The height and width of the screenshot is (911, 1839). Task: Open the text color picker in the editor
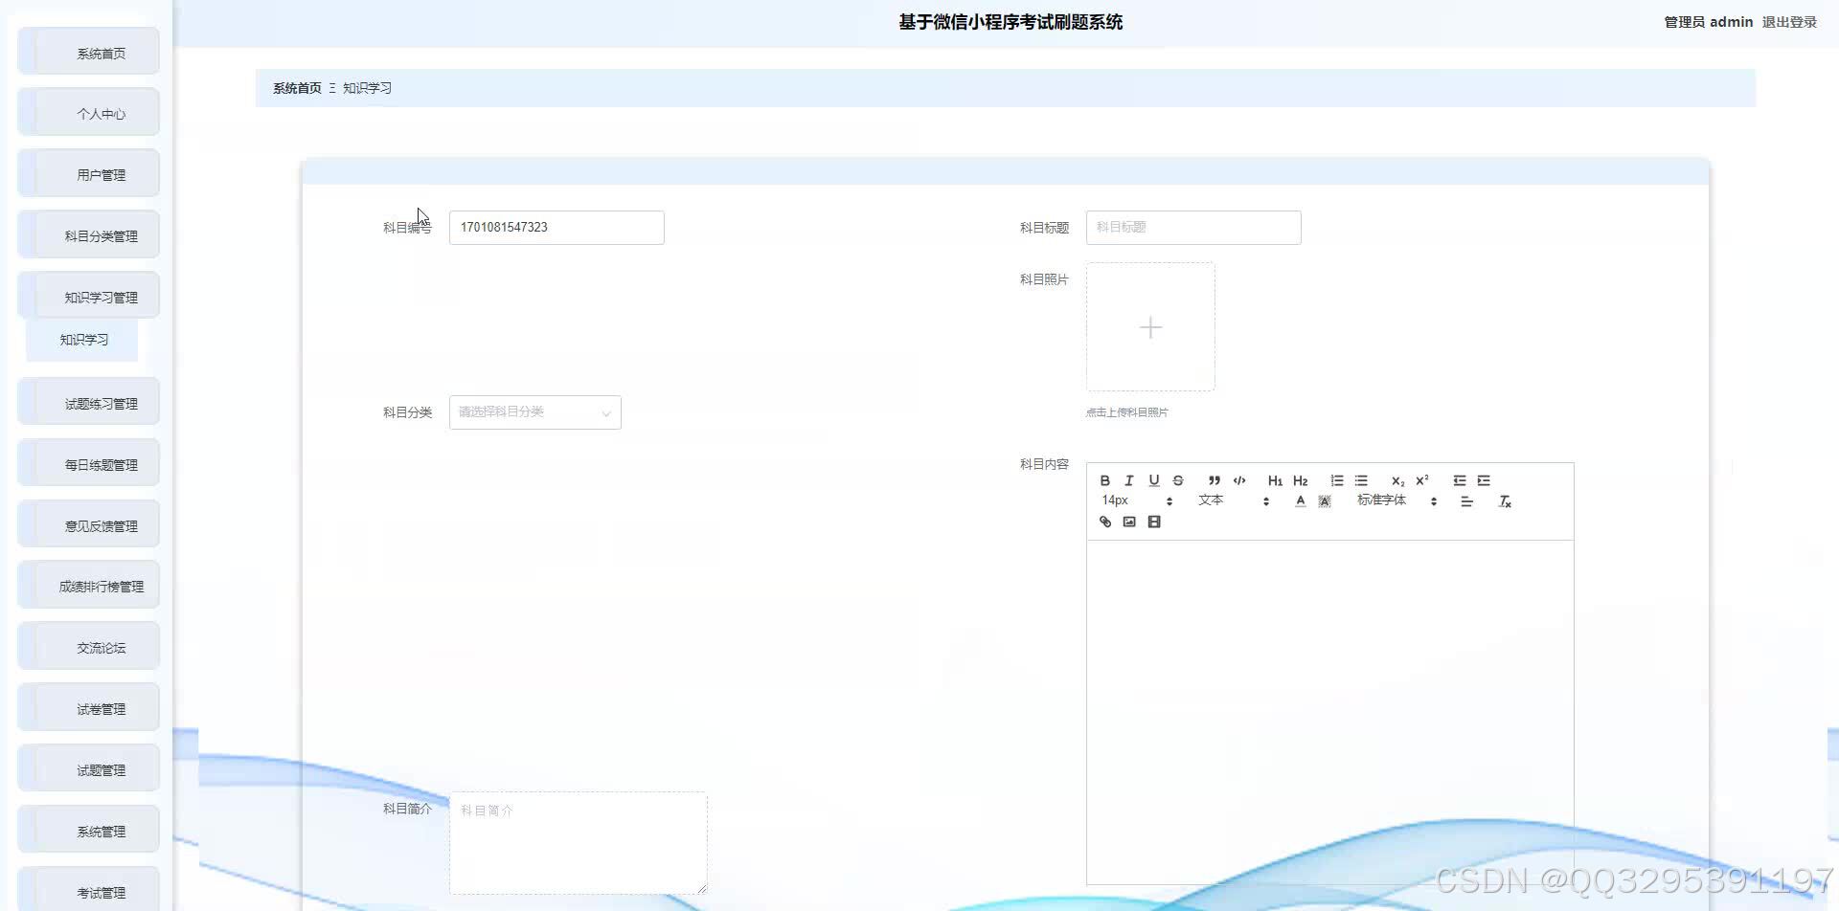click(x=1300, y=500)
